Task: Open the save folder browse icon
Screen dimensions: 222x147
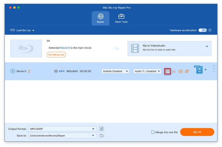Action: tap(101, 136)
